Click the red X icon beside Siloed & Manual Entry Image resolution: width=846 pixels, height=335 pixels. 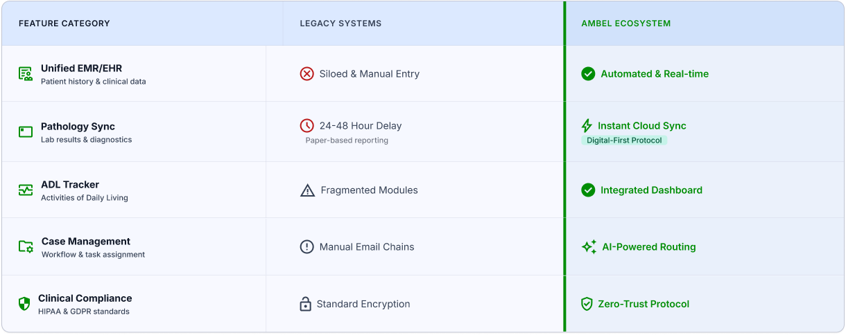point(307,73)
